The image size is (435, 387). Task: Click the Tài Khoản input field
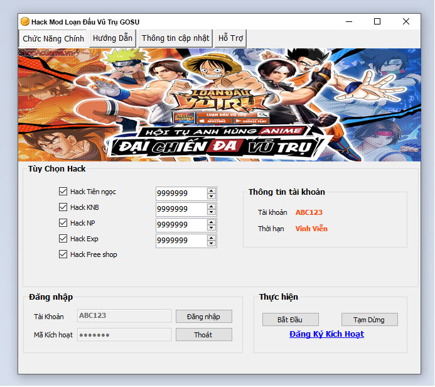124,315
